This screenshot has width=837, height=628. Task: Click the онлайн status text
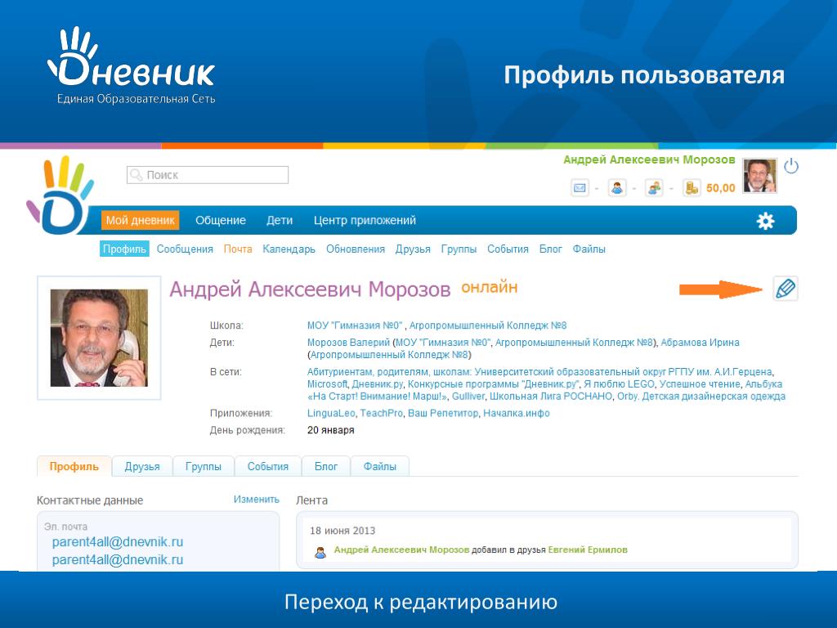click(489, 287)
